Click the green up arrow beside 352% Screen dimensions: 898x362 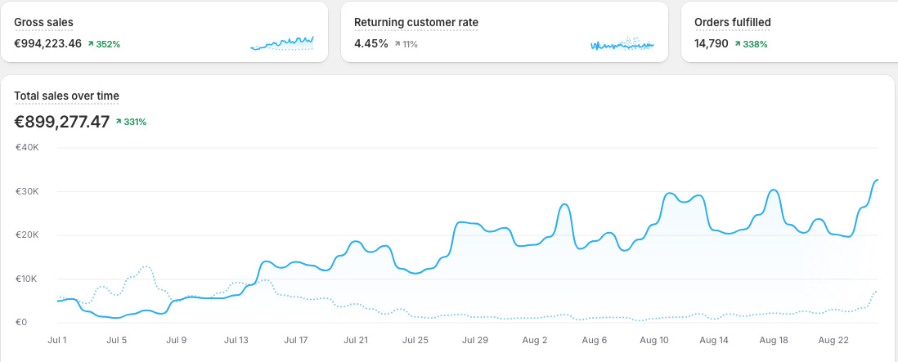[x=91, y=44]
